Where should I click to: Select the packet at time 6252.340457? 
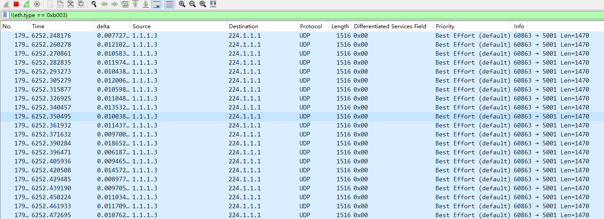302,107
